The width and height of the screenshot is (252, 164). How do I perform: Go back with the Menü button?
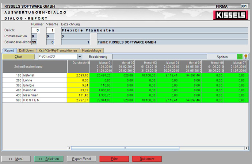point(16,159)
